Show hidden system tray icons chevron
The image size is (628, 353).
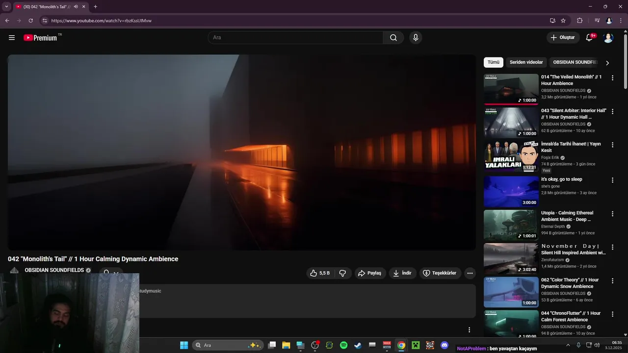click(568, 345)
